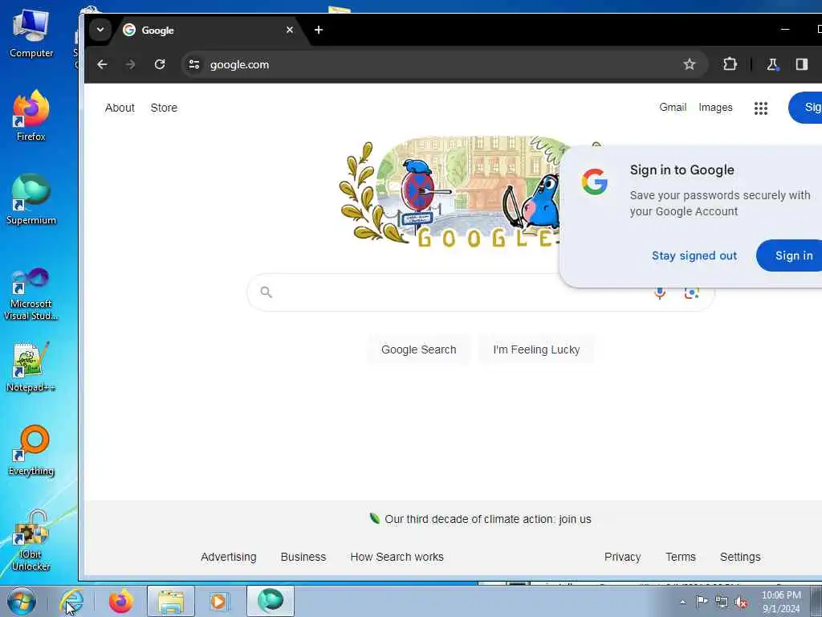Switch to Supermium taskbar button

click(x=270, y=601)
